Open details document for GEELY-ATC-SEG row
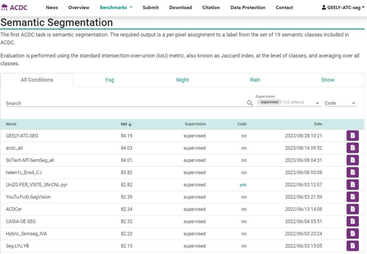This screenshot has height=254, width=367. click(x=352, y=136)
